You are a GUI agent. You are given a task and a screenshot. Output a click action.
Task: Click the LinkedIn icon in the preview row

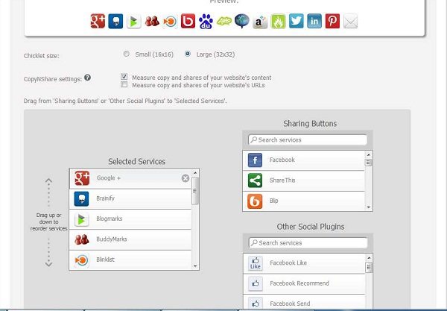(314, 21)
